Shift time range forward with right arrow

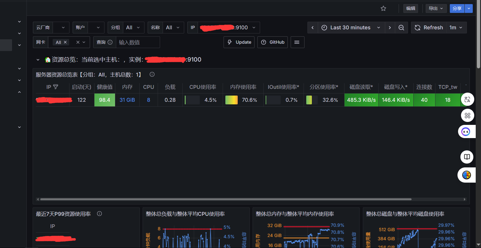390,28
